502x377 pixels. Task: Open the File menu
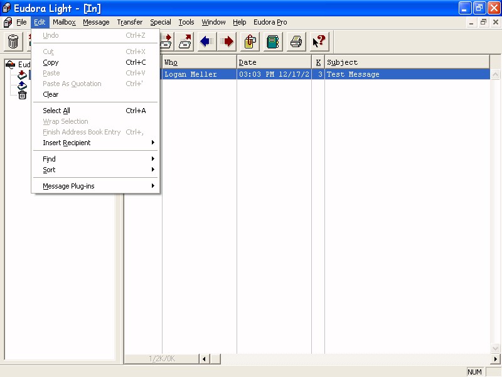(21, 22)
